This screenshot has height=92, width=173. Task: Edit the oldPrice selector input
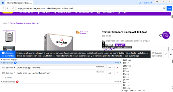61,67
